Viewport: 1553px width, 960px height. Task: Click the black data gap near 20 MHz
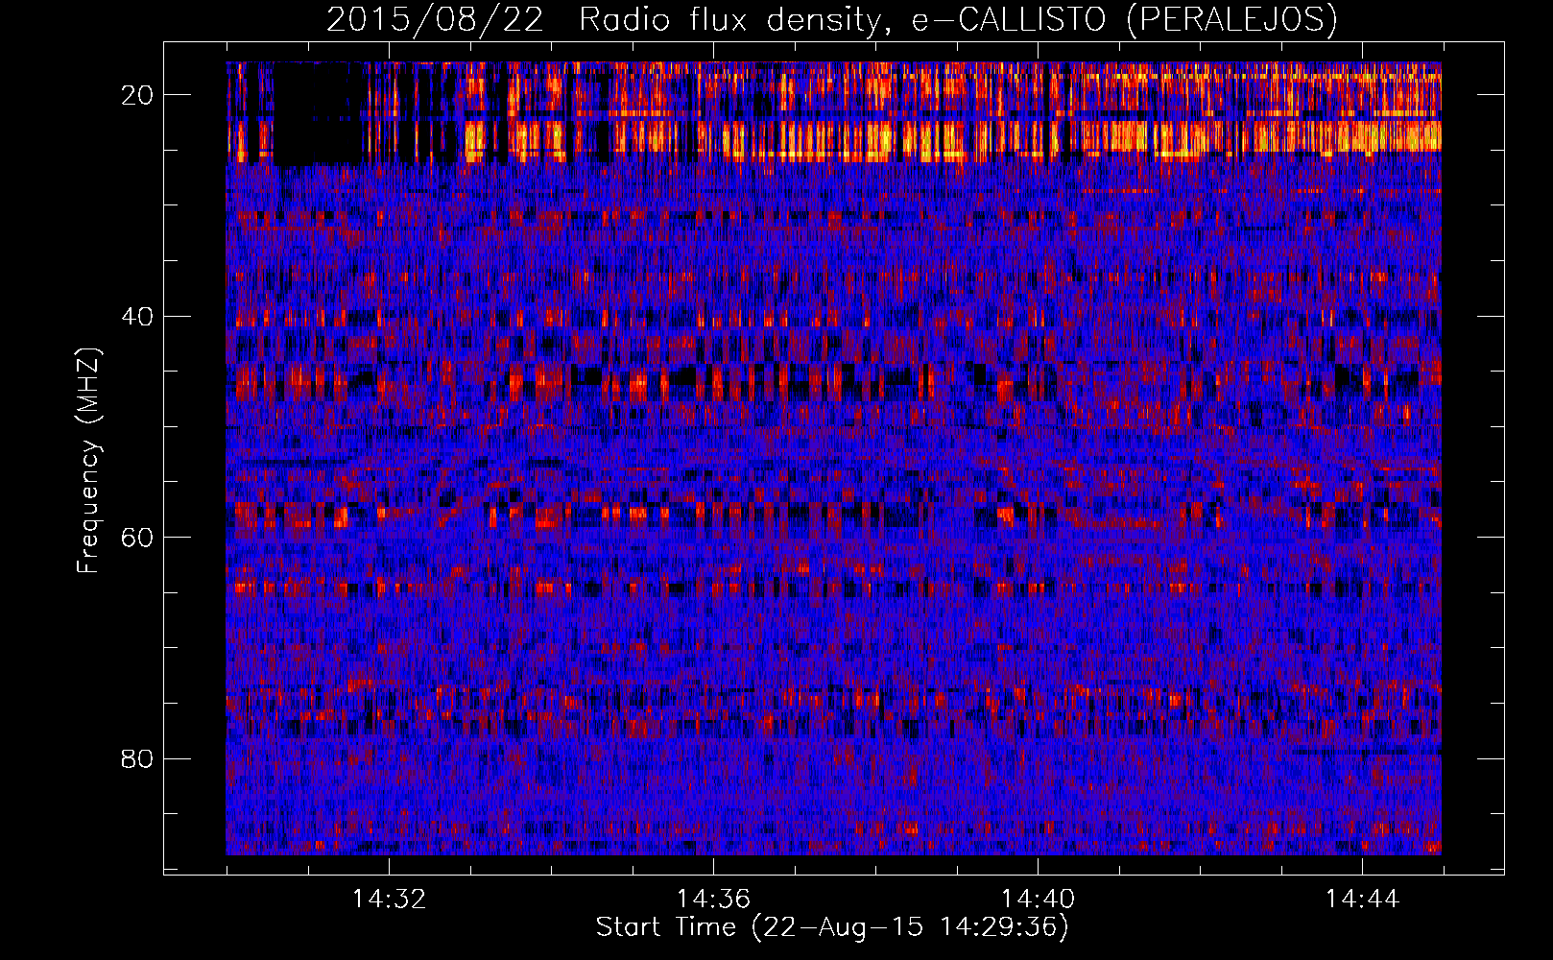[319, 113]
